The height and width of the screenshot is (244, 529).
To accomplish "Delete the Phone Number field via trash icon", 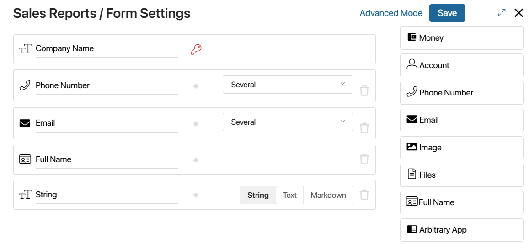I will click(364, 90).
